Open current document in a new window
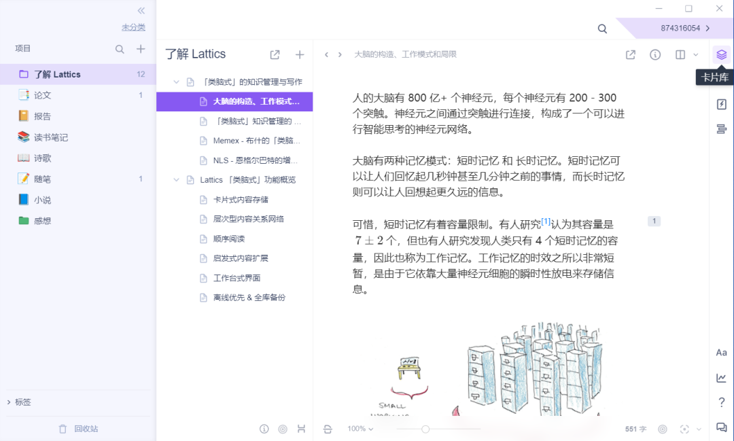 point(631,55)
